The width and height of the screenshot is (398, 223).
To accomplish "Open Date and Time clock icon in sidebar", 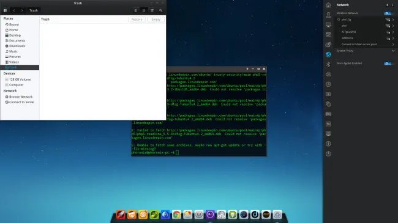I will pyautogui.click(x=328, y=84).
